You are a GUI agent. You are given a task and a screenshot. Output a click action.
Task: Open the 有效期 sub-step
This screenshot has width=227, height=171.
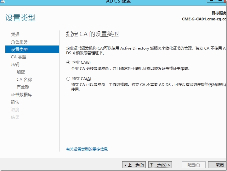point(23,87)
